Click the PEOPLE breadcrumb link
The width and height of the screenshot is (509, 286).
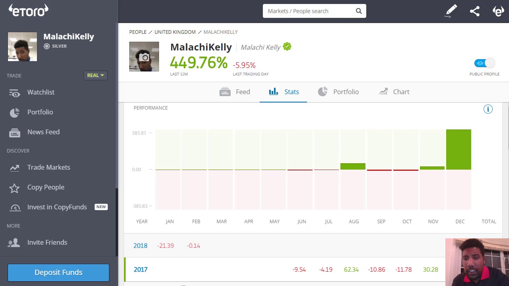[138, 32]
